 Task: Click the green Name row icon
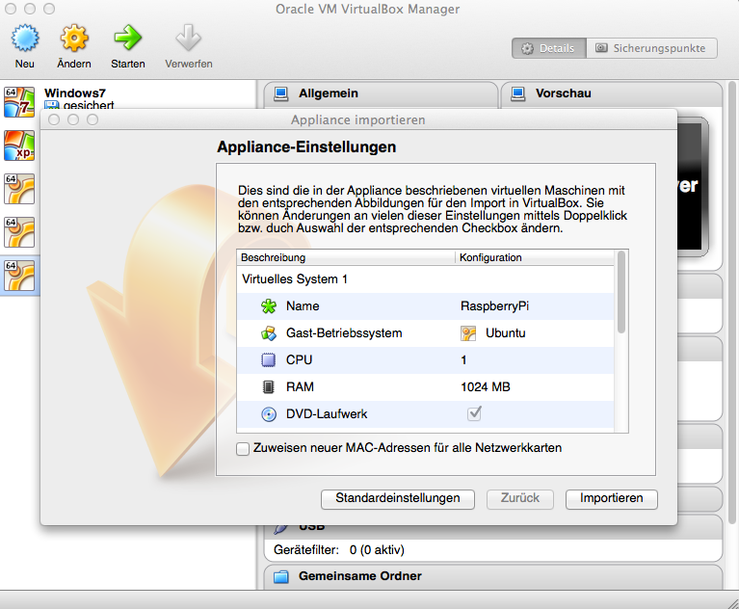(269, 306)
